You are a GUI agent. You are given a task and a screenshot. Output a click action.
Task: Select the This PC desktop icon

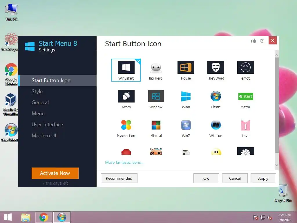coord(11,12)
